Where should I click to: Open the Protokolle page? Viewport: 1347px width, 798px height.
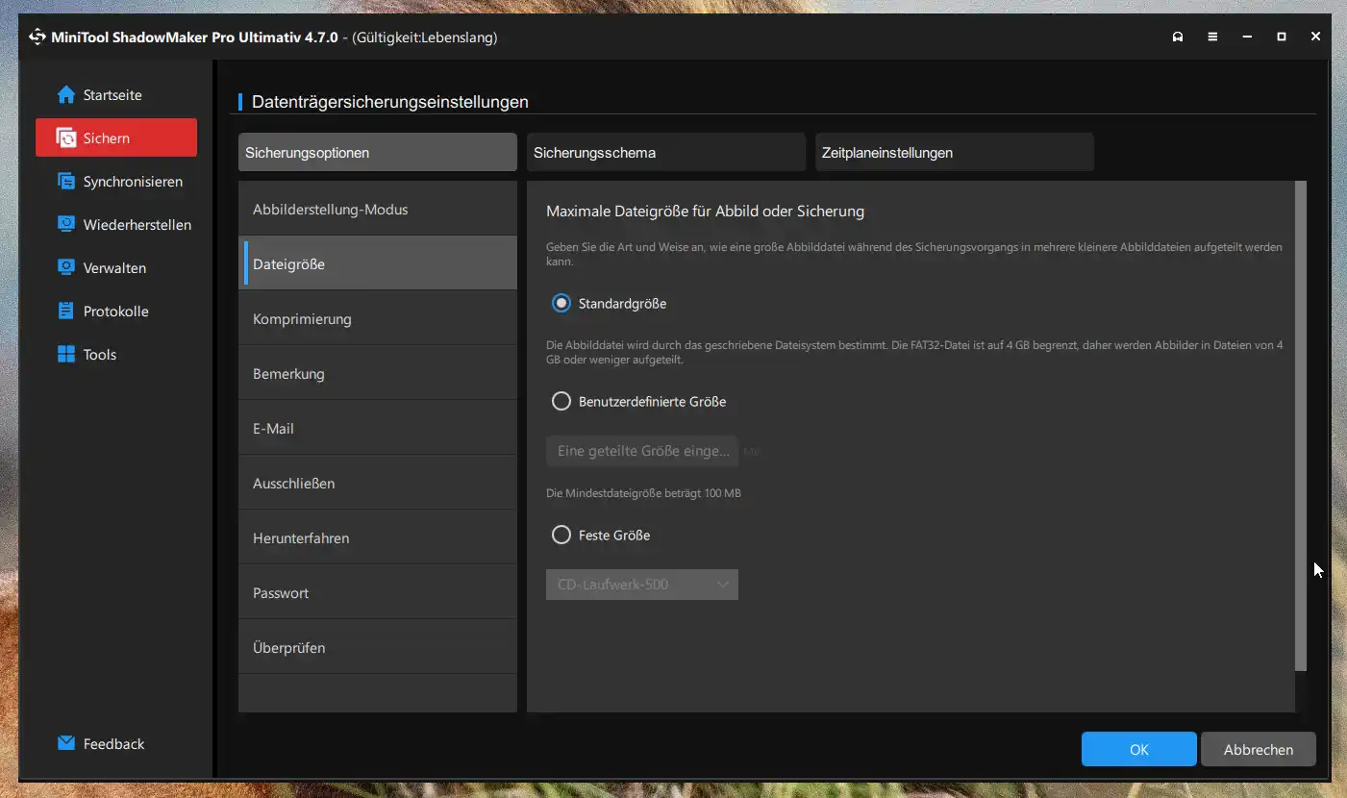[x=116, y=312]
